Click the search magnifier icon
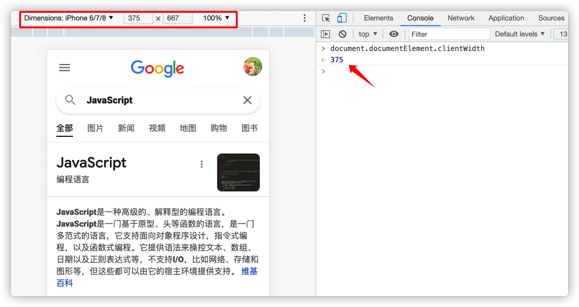Viewport: 579px width, 307px height. tap(70, 100)
